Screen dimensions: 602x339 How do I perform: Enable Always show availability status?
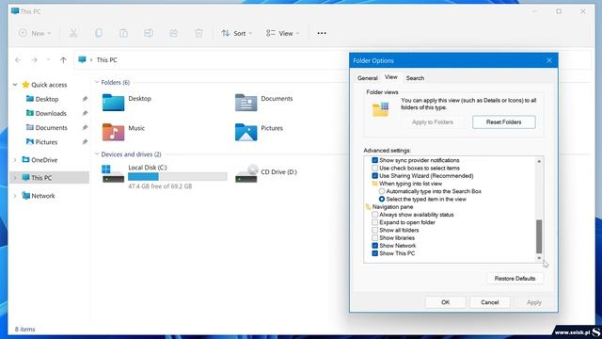[374, 215]
